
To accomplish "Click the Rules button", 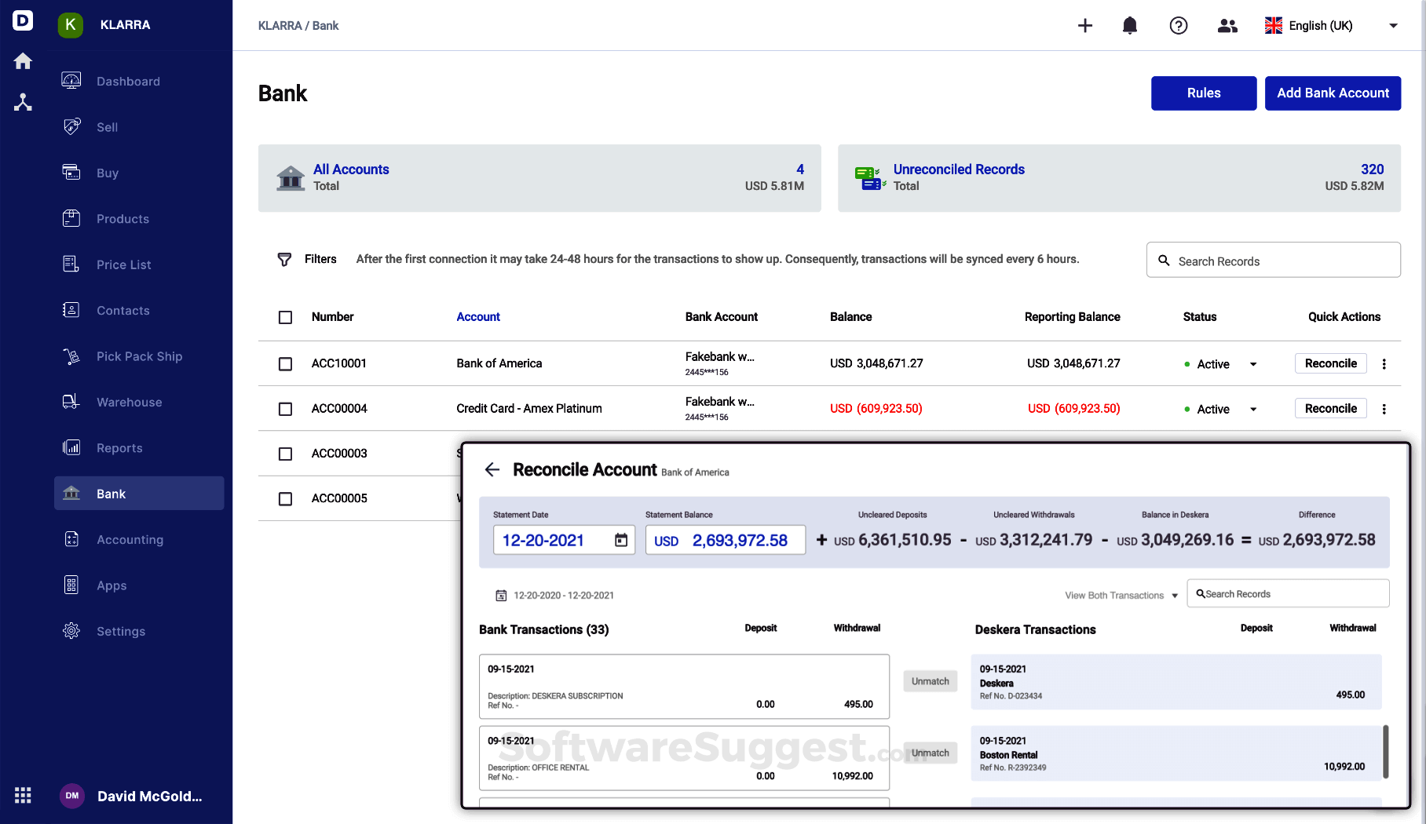I will [x=1204, y=93].
